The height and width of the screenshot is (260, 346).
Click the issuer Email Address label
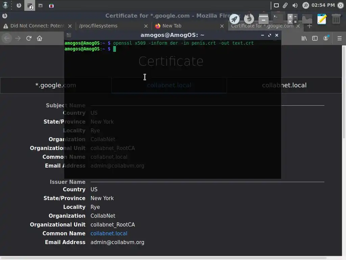pyautogui.click(x=65, y=242)
